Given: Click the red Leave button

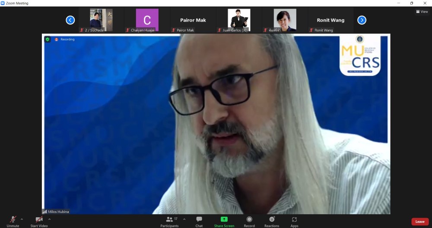Looking at the screenshot, I should pos(420,222).
